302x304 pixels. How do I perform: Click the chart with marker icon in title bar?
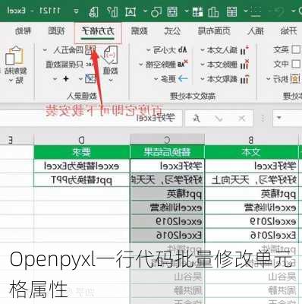(112, 11)
